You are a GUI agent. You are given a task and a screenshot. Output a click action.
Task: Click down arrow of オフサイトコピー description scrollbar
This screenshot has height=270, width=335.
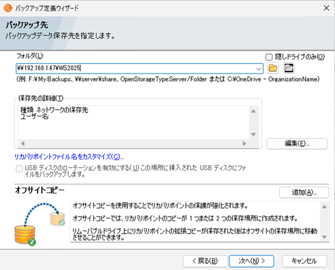324,237
